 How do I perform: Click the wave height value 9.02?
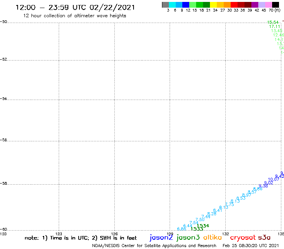pyautogui.click(x=269, y=183)
